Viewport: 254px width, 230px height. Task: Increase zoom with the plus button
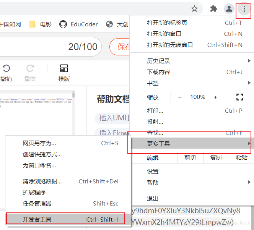(x=215, y=97)
